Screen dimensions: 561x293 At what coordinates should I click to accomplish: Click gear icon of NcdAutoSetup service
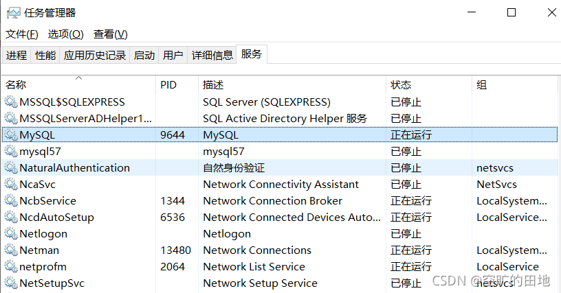11,217
